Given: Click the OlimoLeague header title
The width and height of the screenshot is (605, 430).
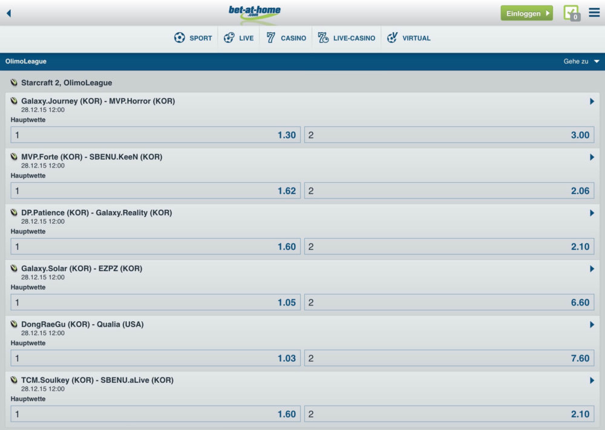Looking at the screenshot, I should pyautogui.click(x=26, y=61).
